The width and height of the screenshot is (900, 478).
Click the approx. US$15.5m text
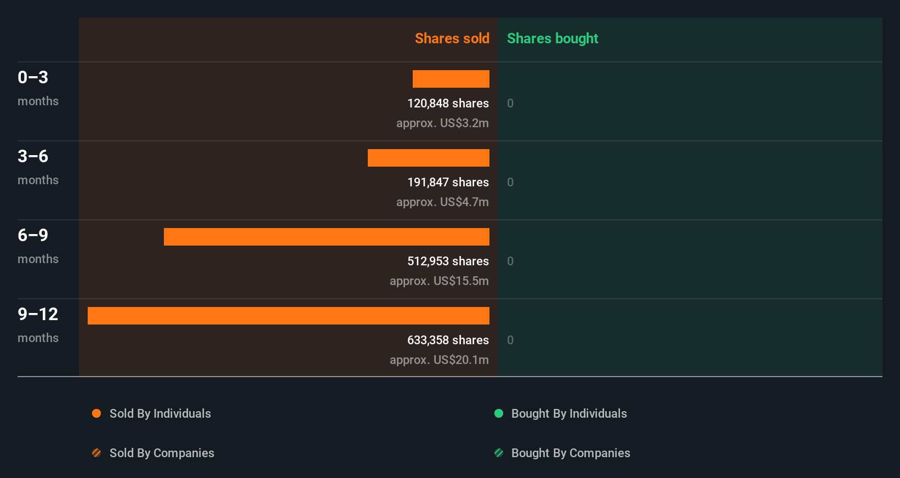click(x=439, y=281)
